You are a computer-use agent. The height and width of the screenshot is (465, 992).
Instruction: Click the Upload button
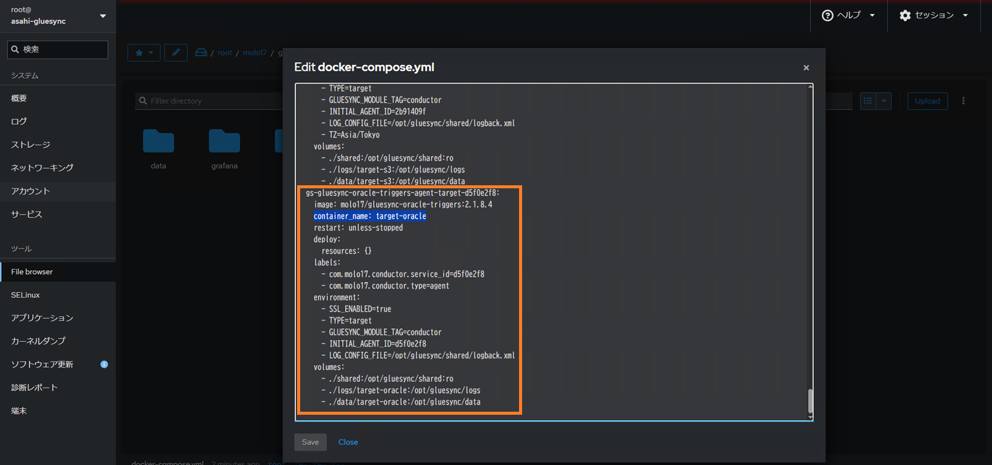coord(927,101)
